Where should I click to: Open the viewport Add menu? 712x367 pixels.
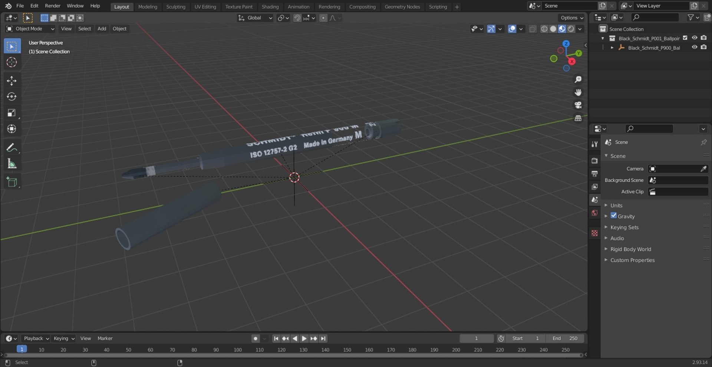point(102,29)
